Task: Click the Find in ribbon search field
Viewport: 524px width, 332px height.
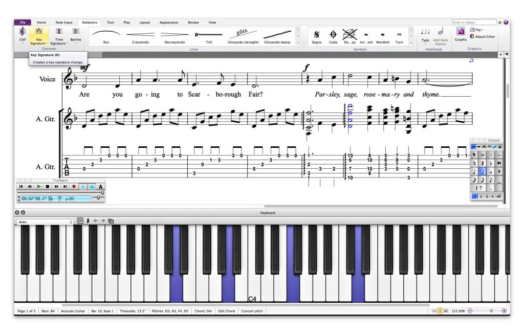Action: point(473,21)
